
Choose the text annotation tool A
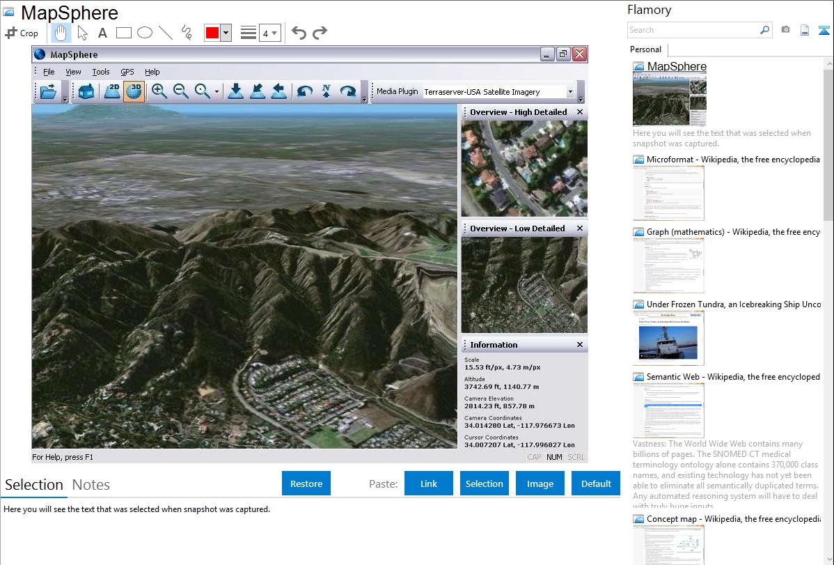[x=102, y=33]
